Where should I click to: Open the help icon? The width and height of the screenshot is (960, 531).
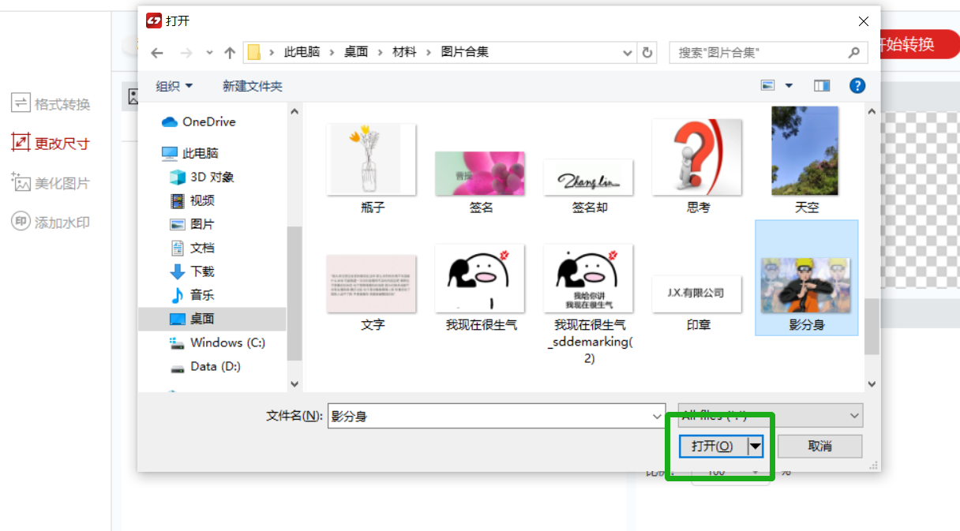tap(857, 85)
